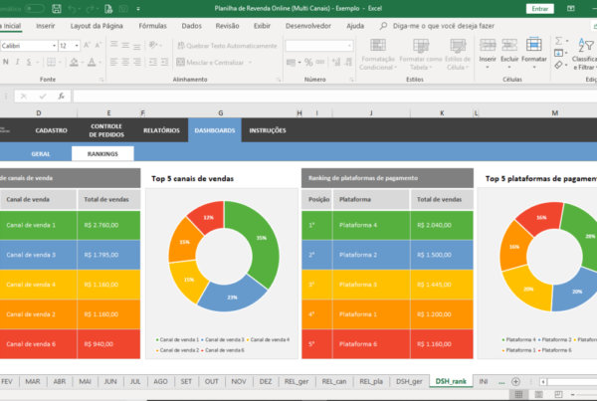597x401 pixels.
Task: Click the borders icon
Action: tap(51, 62)
